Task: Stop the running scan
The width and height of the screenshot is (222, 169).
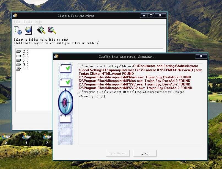Action: tap(145, 153)
